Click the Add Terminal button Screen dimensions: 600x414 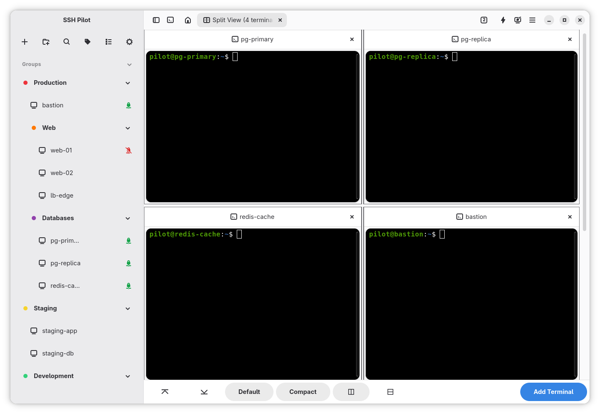[554, 392]
